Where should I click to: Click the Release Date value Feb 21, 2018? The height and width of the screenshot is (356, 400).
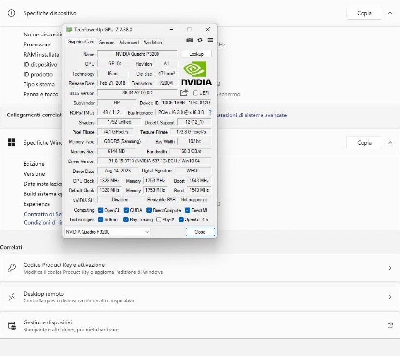click(x=112, y=83)
